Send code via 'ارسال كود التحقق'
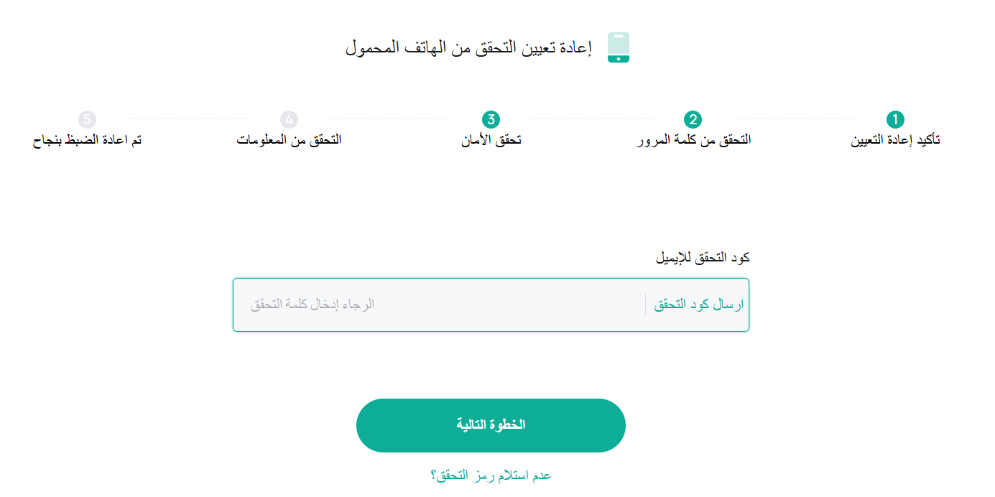This screenshot has height=497, width=995. (698, 305)
